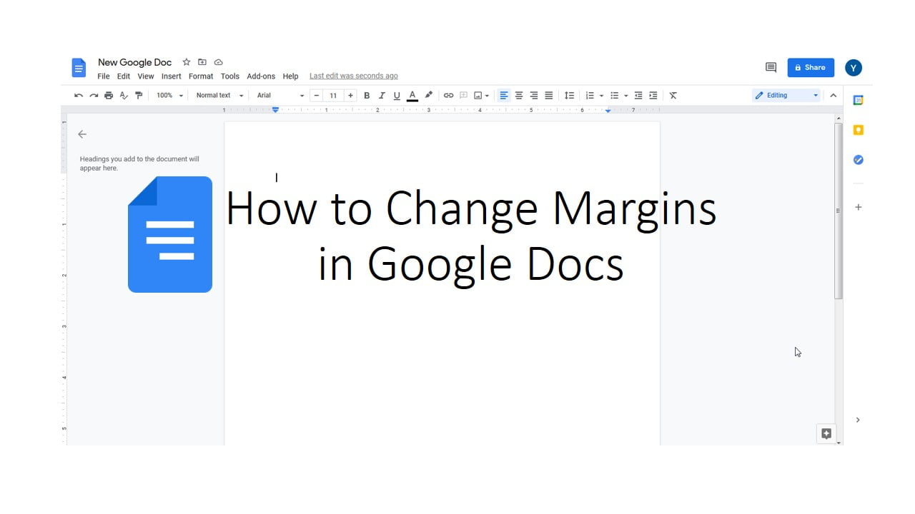Open the Help menu
Viewport: 915px width, 514px height.
[290, 76]
